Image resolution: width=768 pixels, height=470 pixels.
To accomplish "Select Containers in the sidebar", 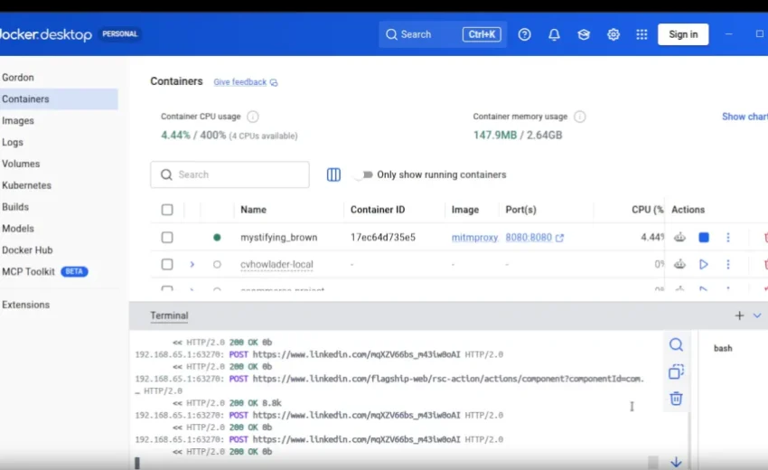I will click(x=59, y=99).
